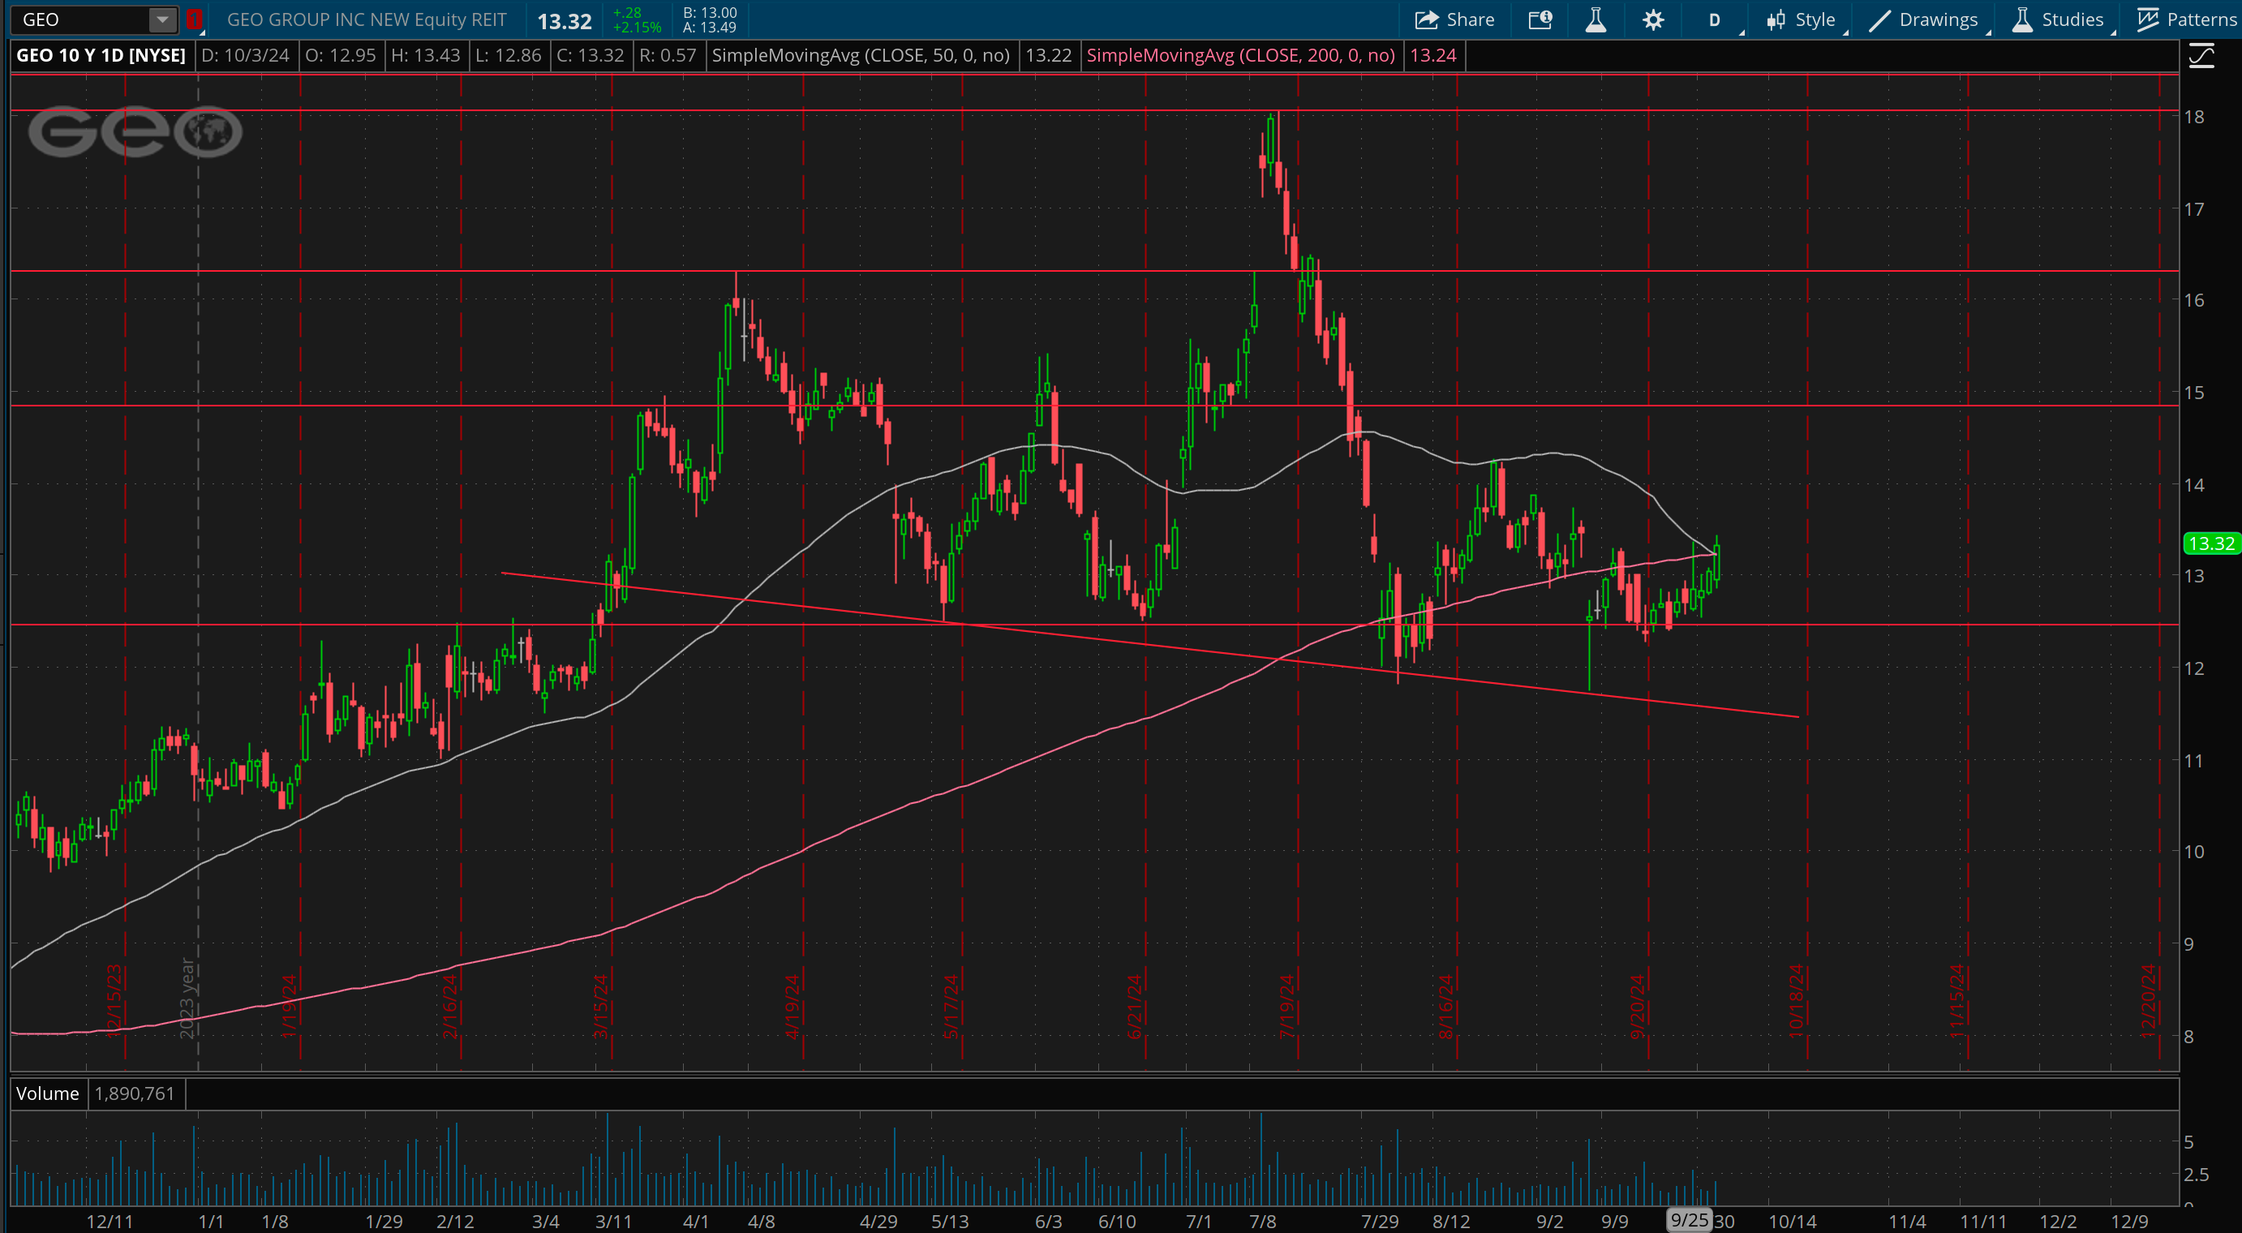2242x1233 pixels.
Task: Click the D: 10/3/24 date field
Action: point(246,56)
